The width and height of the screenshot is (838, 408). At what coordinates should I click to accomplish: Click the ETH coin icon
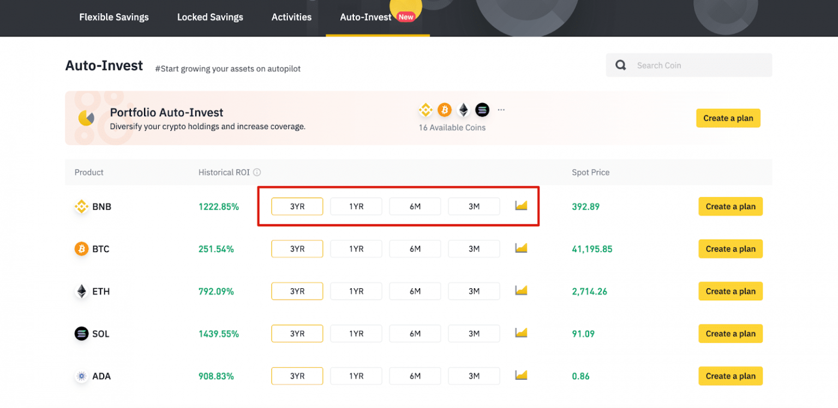pos(81,291)
